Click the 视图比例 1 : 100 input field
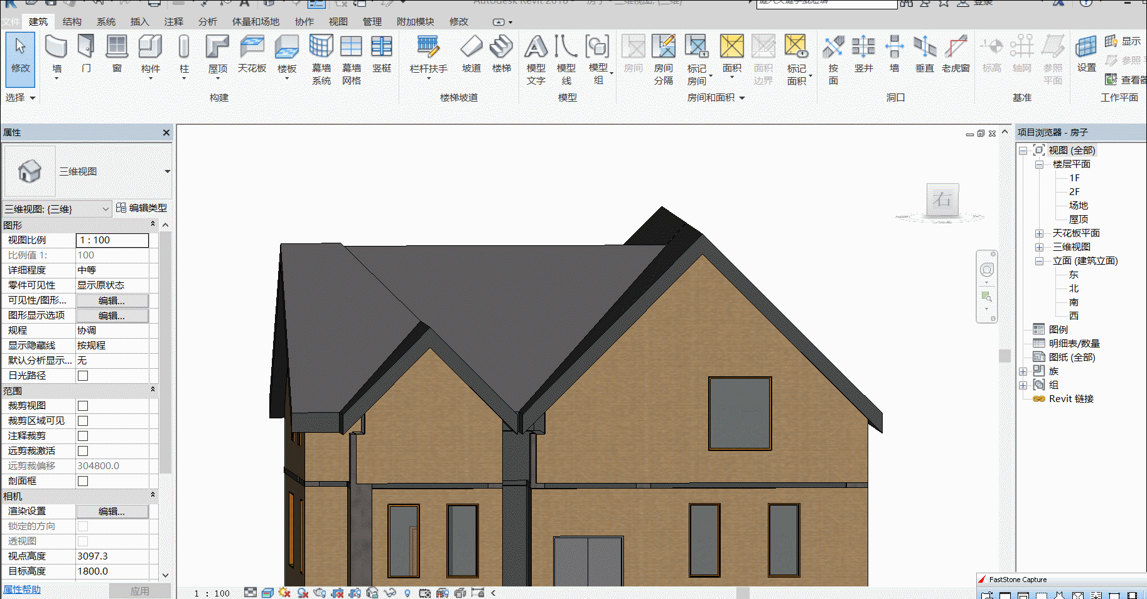1147x599 pixels. pos(112,240)
